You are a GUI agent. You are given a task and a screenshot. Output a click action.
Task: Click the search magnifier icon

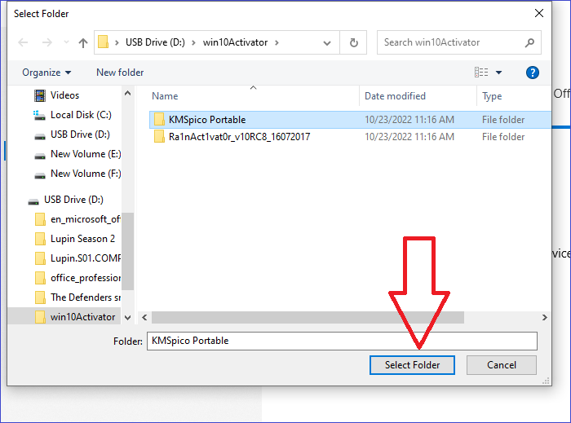[529, 42]
